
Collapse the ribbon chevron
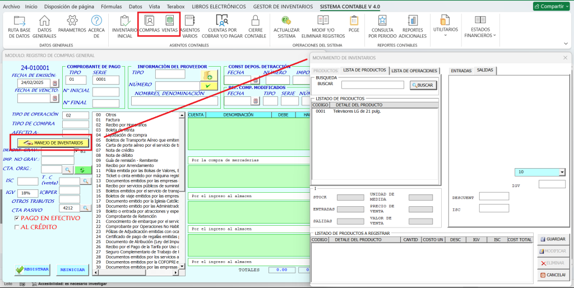pyautogui.click(x=566, y=43)
